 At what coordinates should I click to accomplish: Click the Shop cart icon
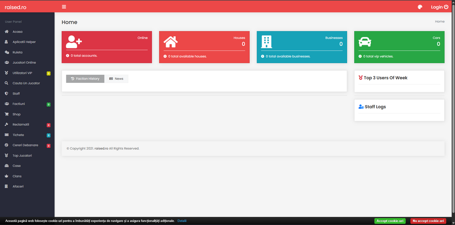[7, 114]
